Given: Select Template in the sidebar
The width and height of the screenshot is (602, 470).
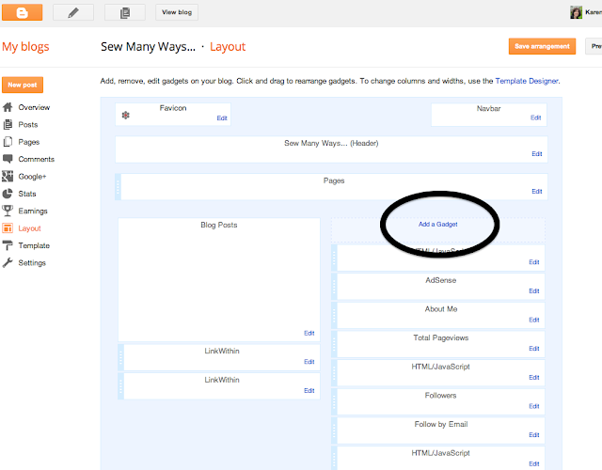Looking at the screenshot, I should click(34, 245).
